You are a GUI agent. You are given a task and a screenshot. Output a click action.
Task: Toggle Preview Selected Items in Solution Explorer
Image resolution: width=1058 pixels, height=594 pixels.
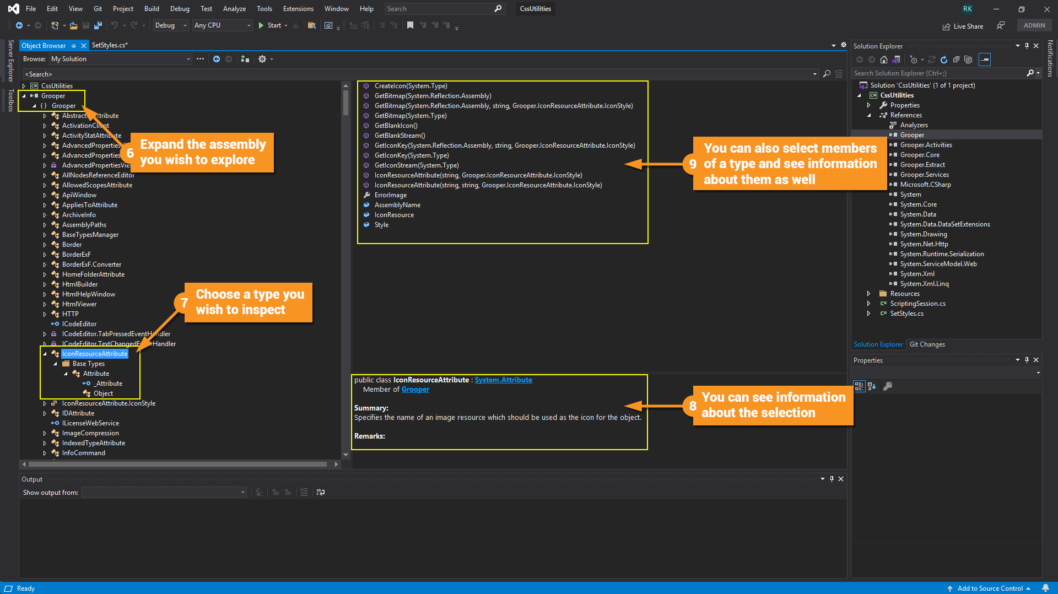click(x=985, y=60)
